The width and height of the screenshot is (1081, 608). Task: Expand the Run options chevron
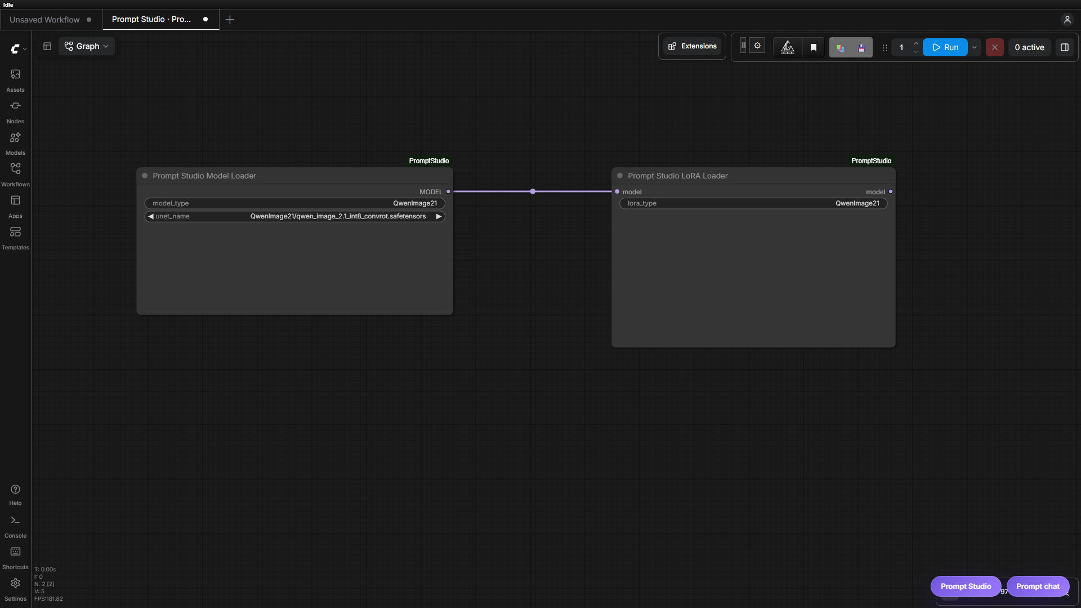(x=974, y=47)
